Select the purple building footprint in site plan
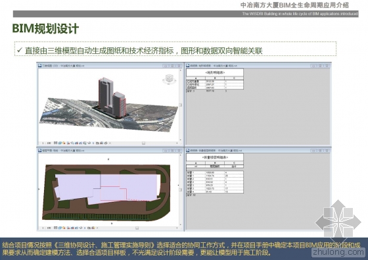Image resolution: width=368 pixels, height=260 pixels. point(108,188)
